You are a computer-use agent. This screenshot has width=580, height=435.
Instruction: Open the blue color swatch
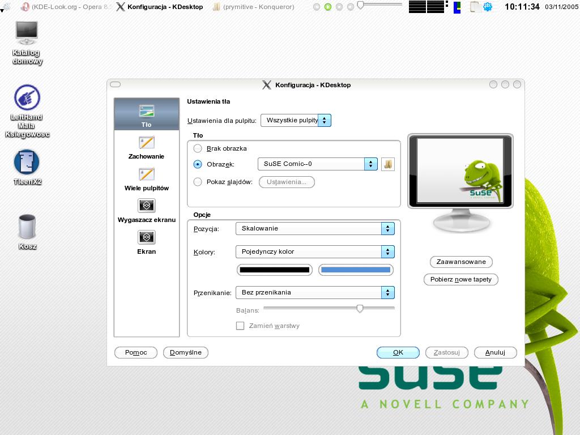356,270
